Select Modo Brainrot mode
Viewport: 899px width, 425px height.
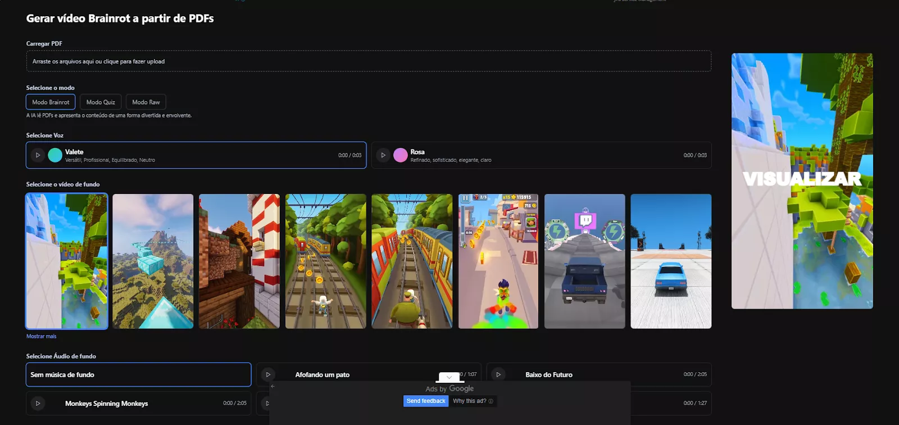coord(51,102)
